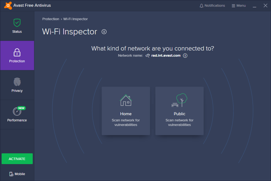Go back via the Protection breadcrumb link

[x=50, y=19]
